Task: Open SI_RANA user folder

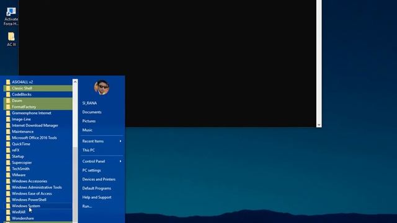Action: pyautogui.click(x=89, y=103)
